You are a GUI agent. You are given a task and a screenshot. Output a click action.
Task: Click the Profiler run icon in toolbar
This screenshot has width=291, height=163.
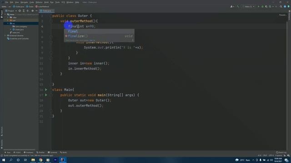click(271, 6)
